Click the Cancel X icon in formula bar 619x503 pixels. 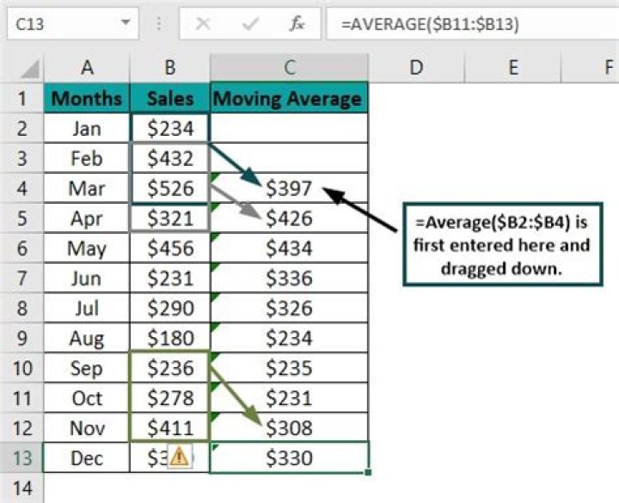click(204, 23)
